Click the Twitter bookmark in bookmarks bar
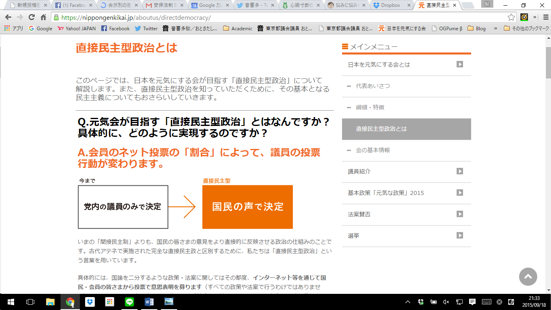 pos(146,29)
